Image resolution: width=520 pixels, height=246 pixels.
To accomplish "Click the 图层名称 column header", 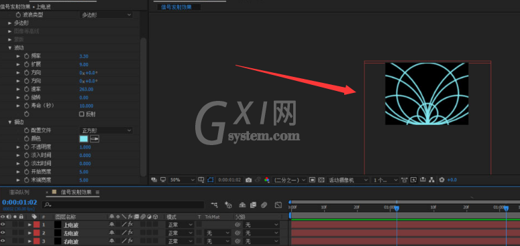I will (x=65, y=217).
